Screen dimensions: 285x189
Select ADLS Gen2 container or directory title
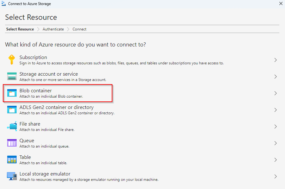(x=56, y=107)
